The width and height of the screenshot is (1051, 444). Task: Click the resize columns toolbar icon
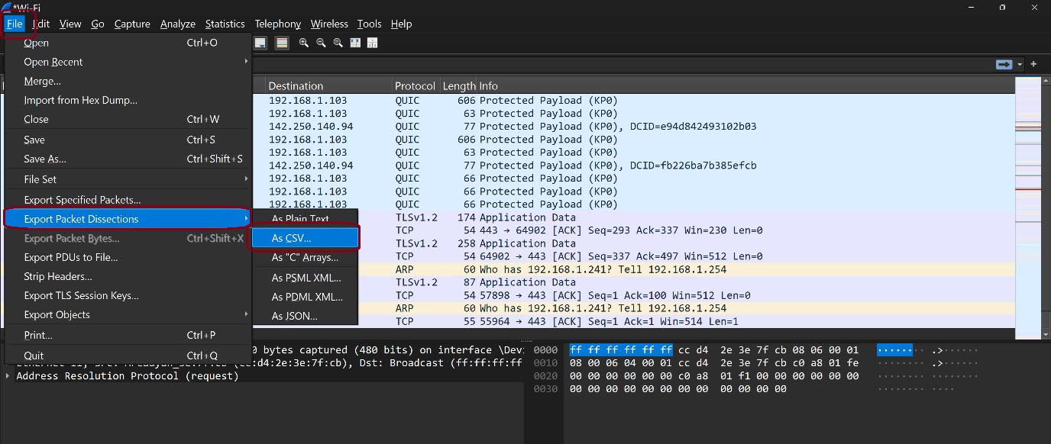355,43
